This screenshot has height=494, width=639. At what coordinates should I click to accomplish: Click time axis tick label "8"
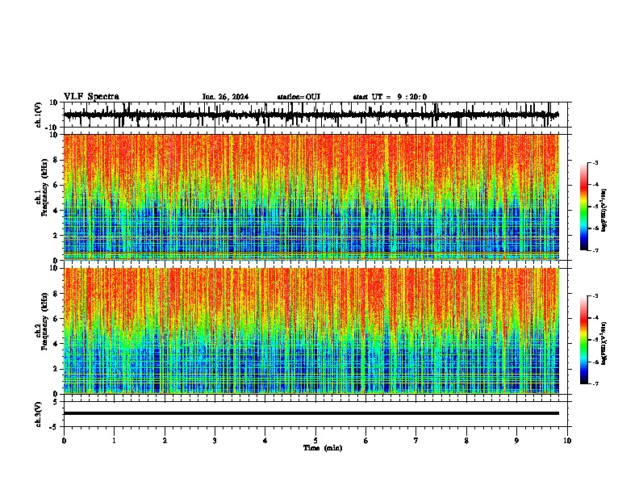coord(466,441)
